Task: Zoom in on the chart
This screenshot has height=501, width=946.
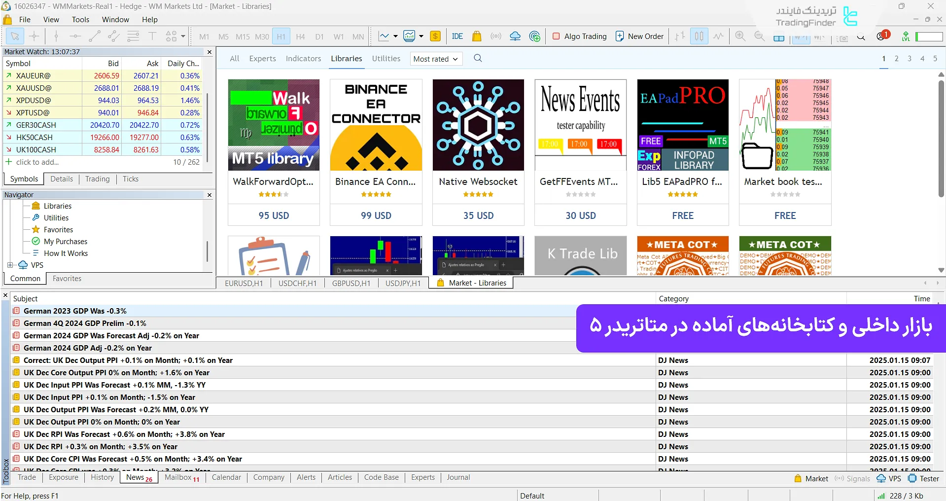Action: click(x=739, y=36)
